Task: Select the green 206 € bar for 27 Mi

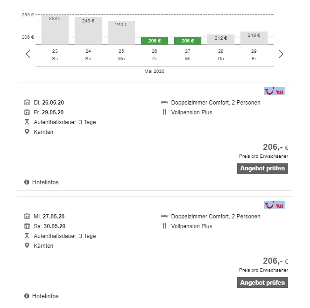Action: (x=188, y=41)
